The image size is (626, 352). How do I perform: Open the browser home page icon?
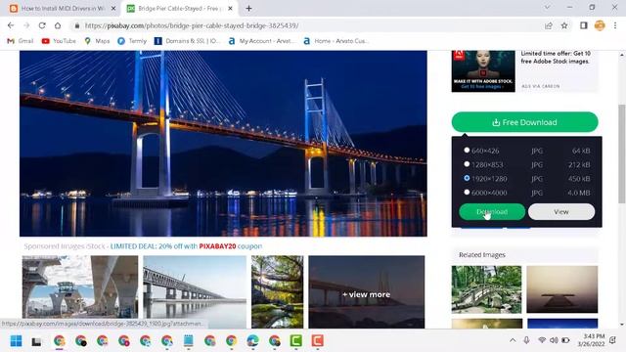[58, 25]
